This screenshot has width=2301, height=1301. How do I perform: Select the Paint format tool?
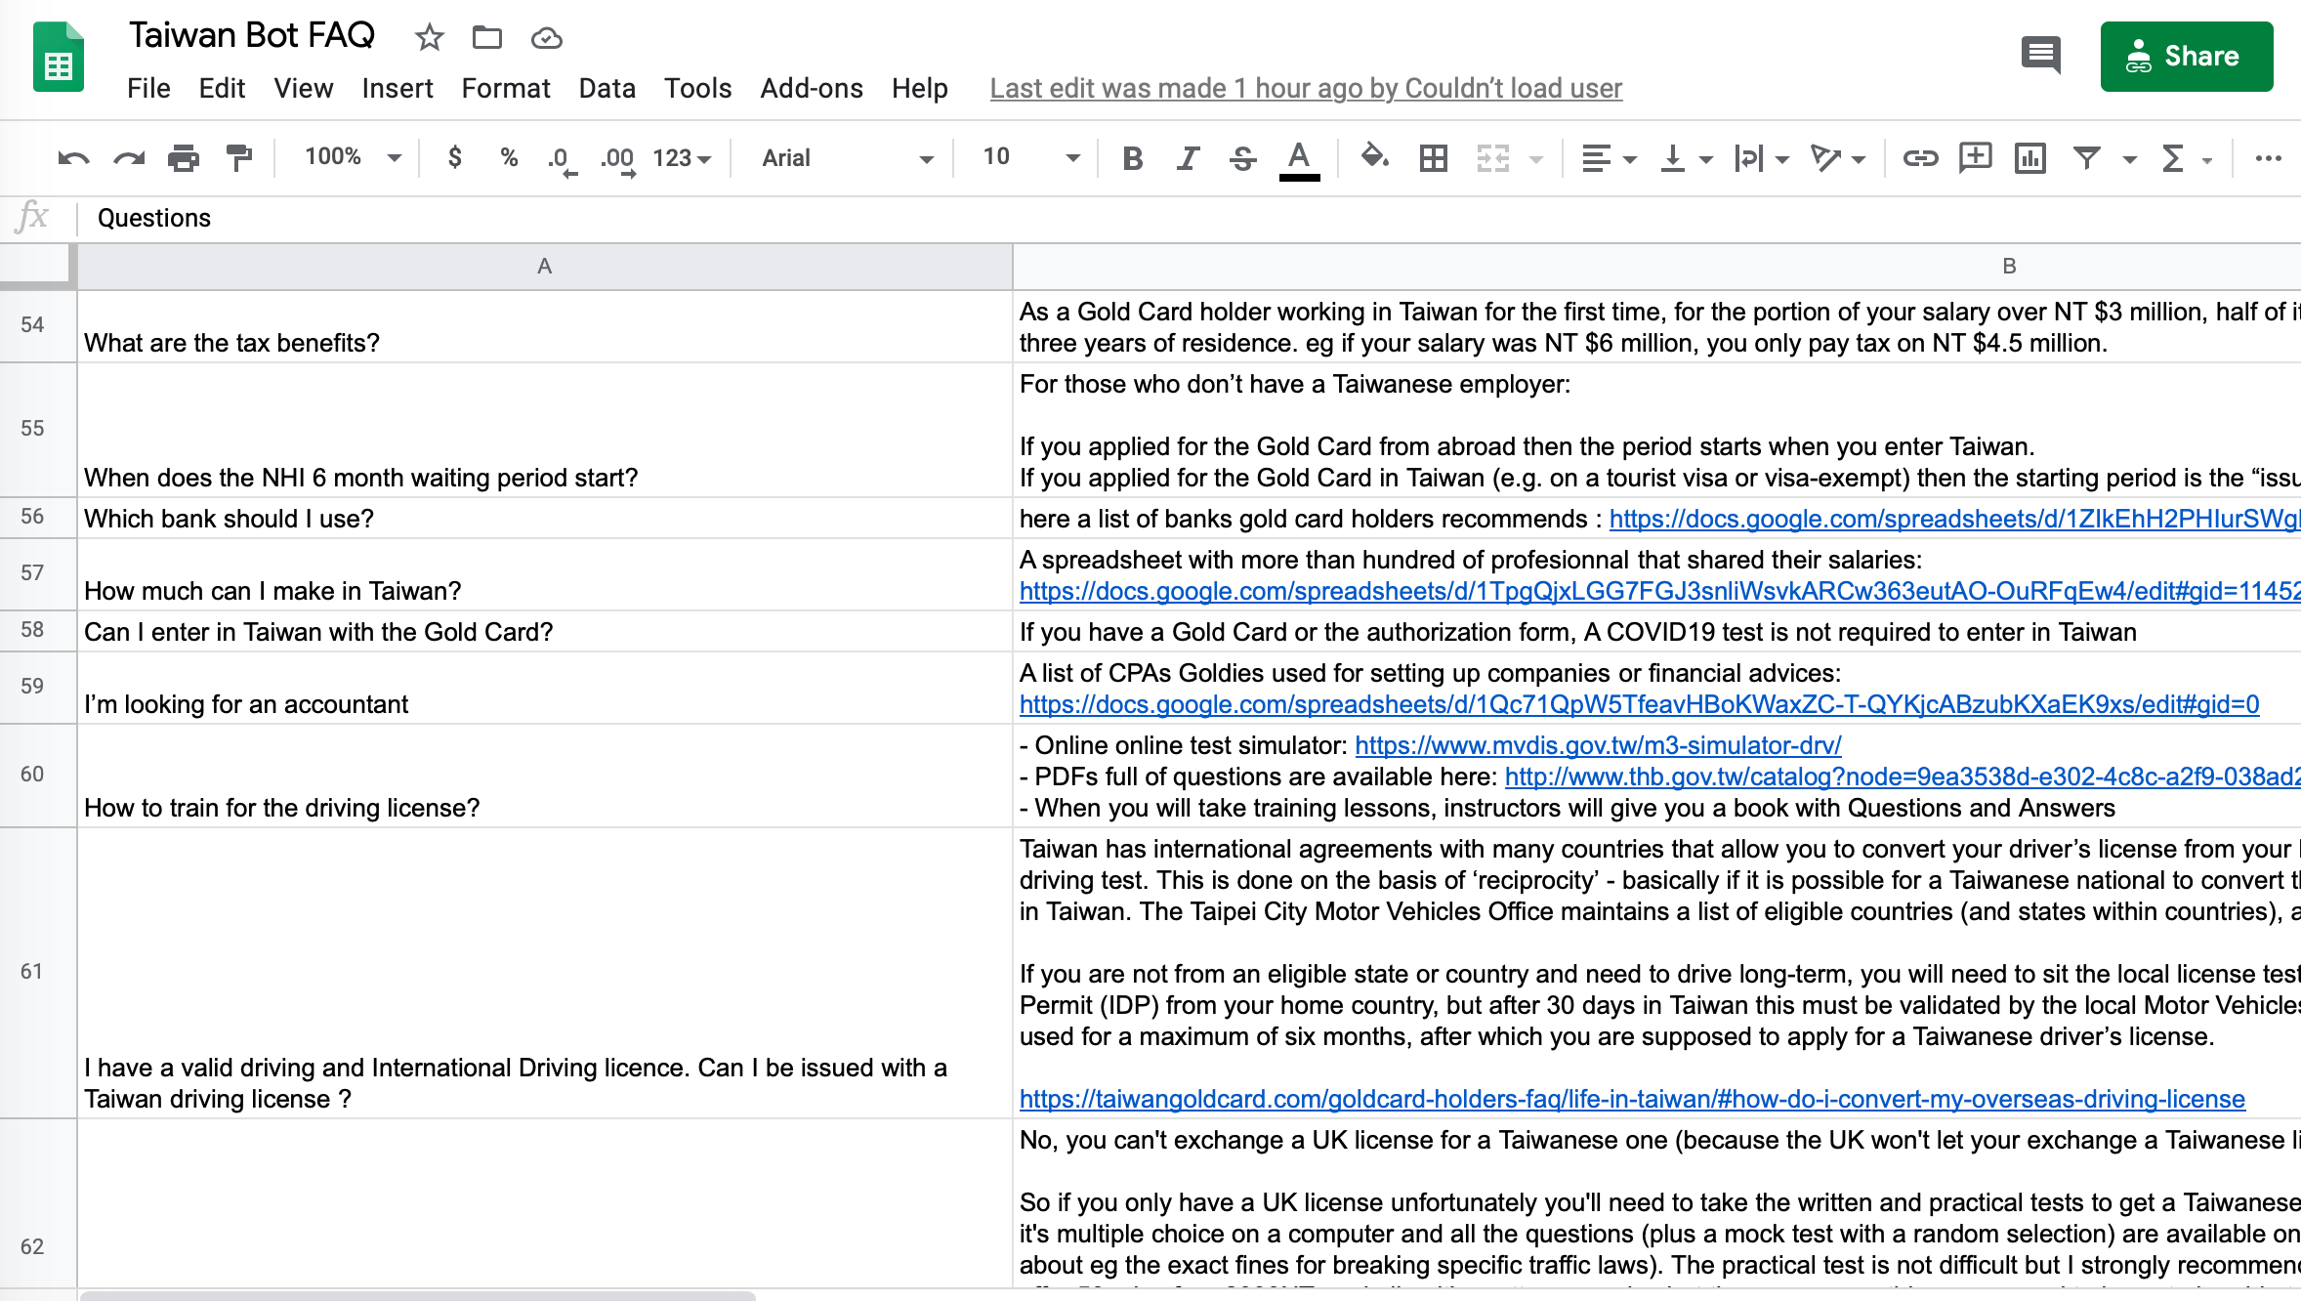(x=237, y=158)
